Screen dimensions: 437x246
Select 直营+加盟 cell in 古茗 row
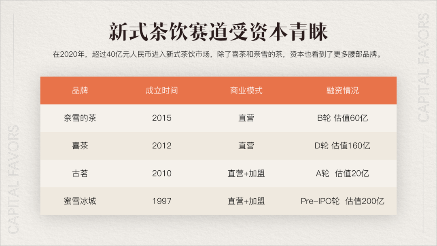click(x=246, y=173)
